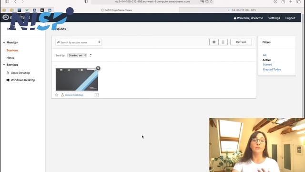Viewport: 305px width, 172px height.
Task: Switch to grid view
Action: (x=214, y=42)
